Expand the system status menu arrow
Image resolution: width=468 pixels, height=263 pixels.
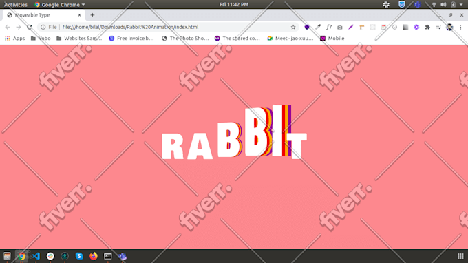point(461,5)
